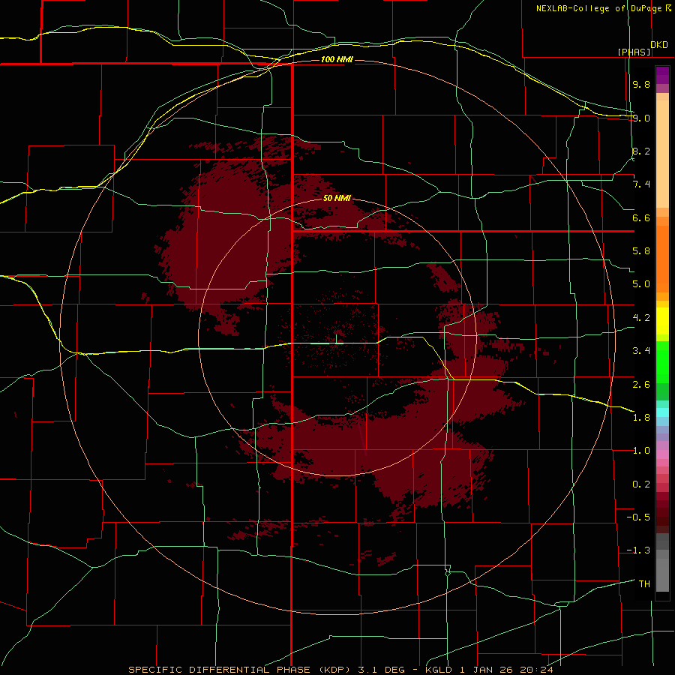Screen dimensions: 675x675
Task: Pick the cyan segment of the color scale
Action: (x=662, y=412)
